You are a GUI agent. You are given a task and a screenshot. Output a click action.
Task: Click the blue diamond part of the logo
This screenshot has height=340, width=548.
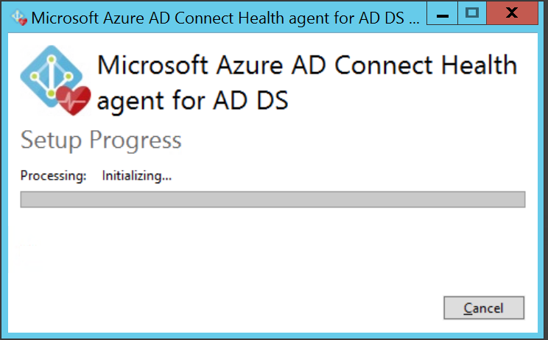click(x=46, y=74)
